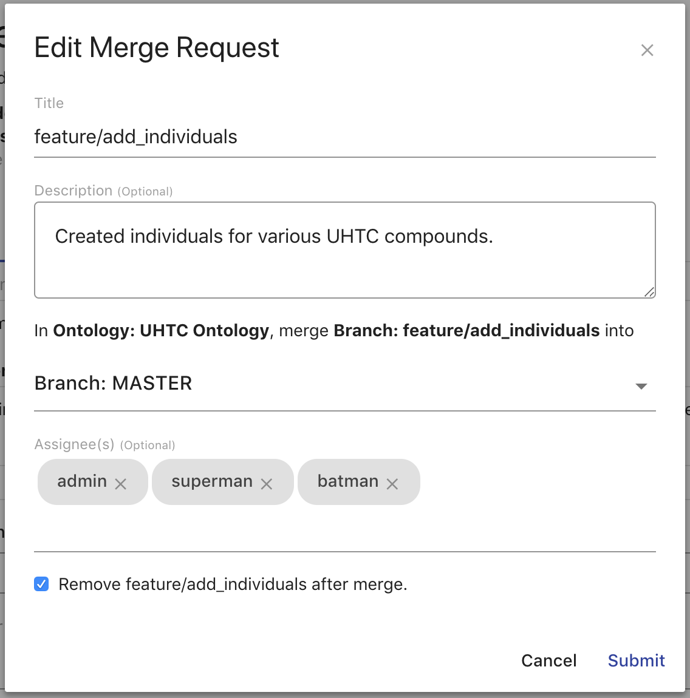690x698 pixels.
Task: Click the description box resize grip
Action: (x=649, y=293)
